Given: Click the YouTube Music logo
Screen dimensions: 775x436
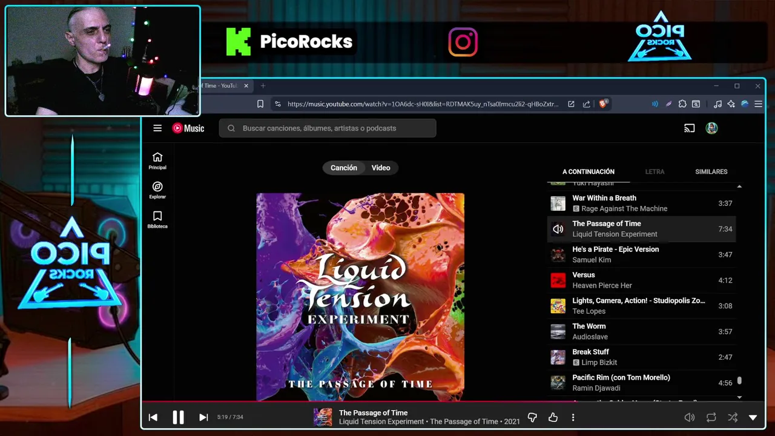Looking at the screenshot, I should point(188,128).
